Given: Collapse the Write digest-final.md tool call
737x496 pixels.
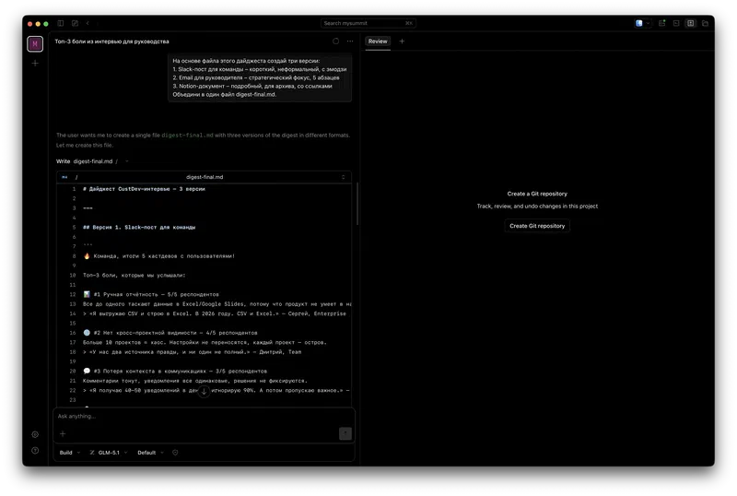Looking at the screenshot, I should [127, 161].
